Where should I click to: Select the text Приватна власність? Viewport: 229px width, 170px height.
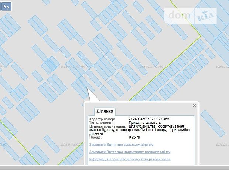click(144, 122)
